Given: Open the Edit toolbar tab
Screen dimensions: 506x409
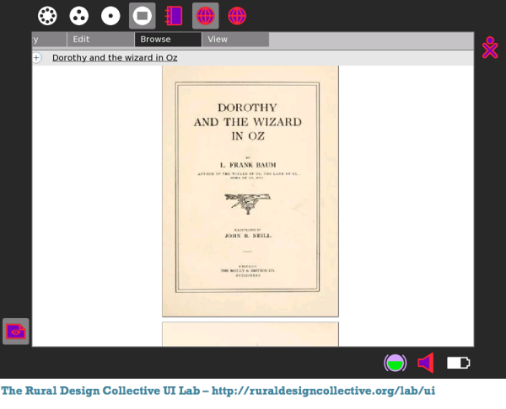Looking at the screenshot, I should coord(100,40).
